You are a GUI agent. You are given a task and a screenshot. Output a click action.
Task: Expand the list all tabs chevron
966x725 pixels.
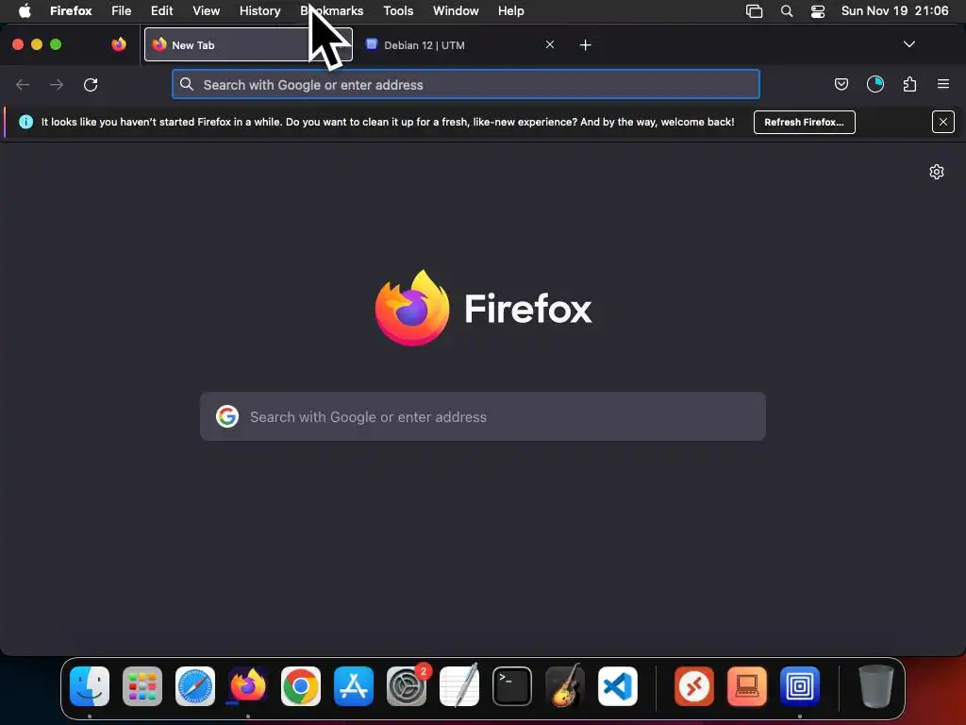[908, 44]
